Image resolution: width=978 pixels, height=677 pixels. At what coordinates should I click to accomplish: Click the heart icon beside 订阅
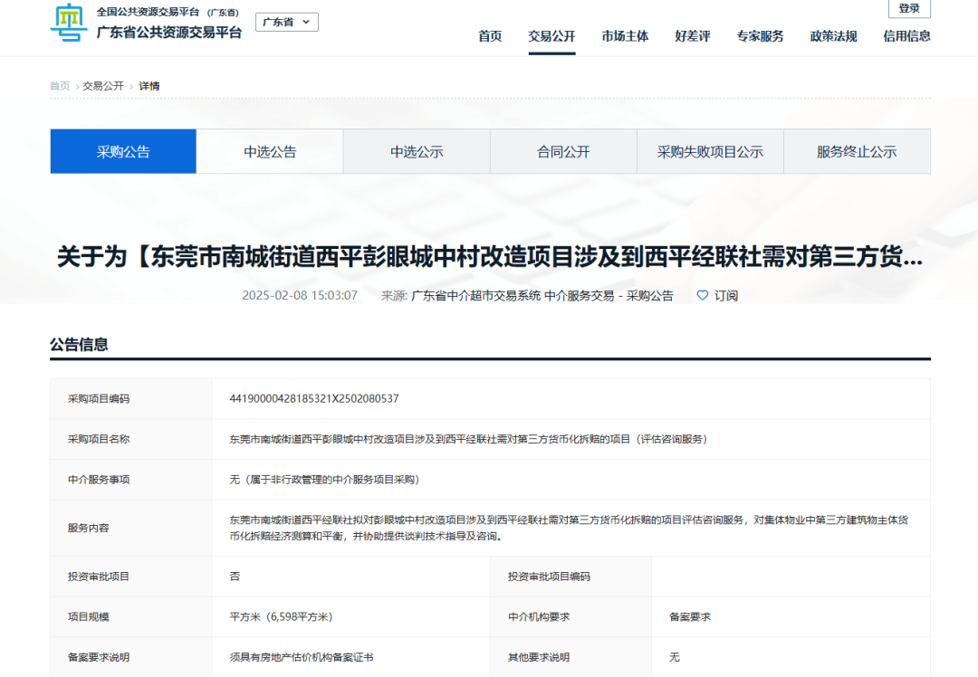click(x=701, y=295)
